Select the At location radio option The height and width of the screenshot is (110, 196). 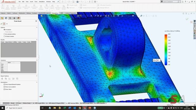click(x=4, y=30)
